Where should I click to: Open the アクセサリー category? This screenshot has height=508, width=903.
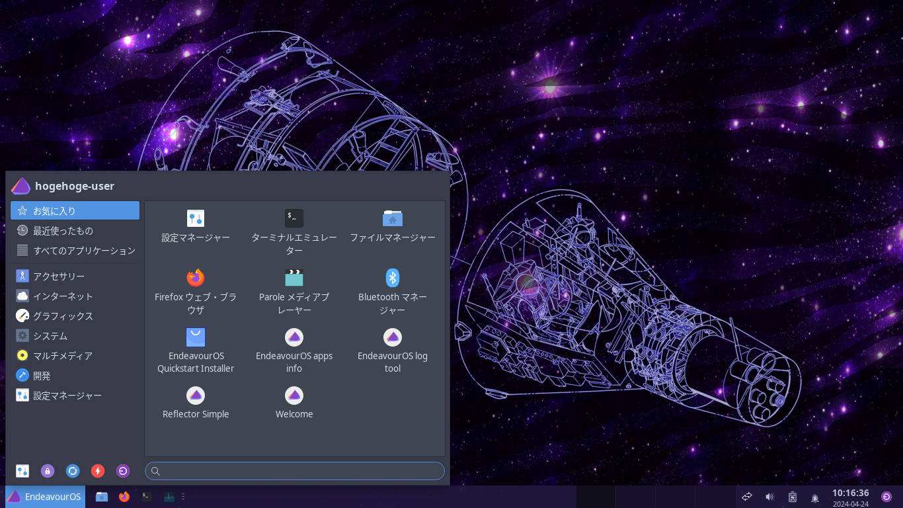point(75,276)
